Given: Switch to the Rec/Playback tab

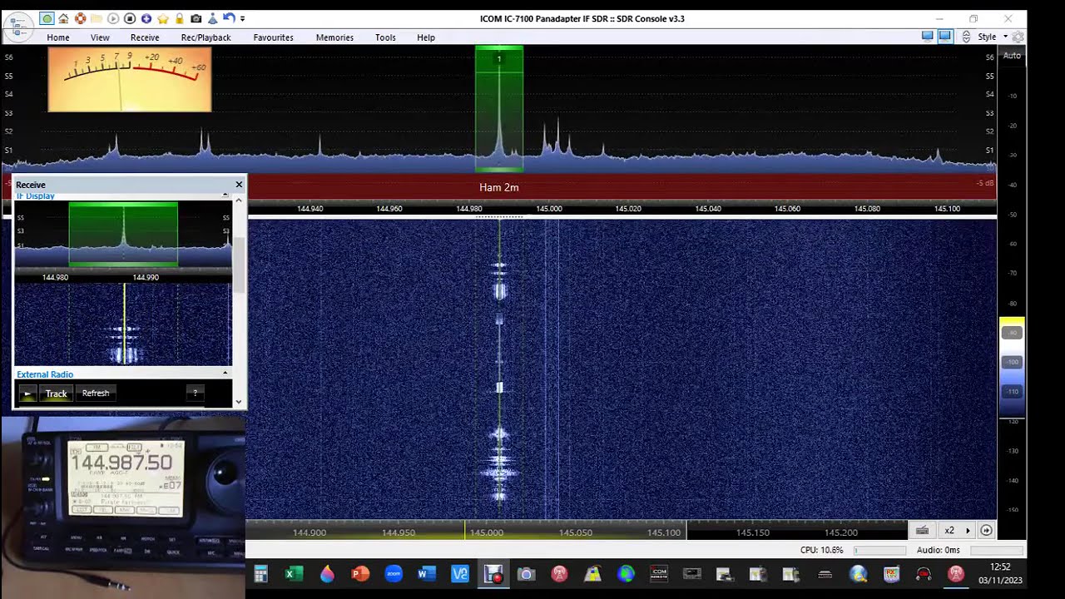Looking at the screenshot, I should click(206, 37).
